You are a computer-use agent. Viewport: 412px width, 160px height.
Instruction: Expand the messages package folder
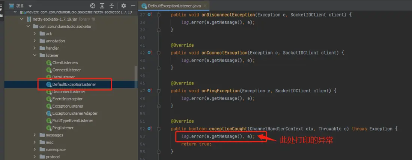coord(35,135)
